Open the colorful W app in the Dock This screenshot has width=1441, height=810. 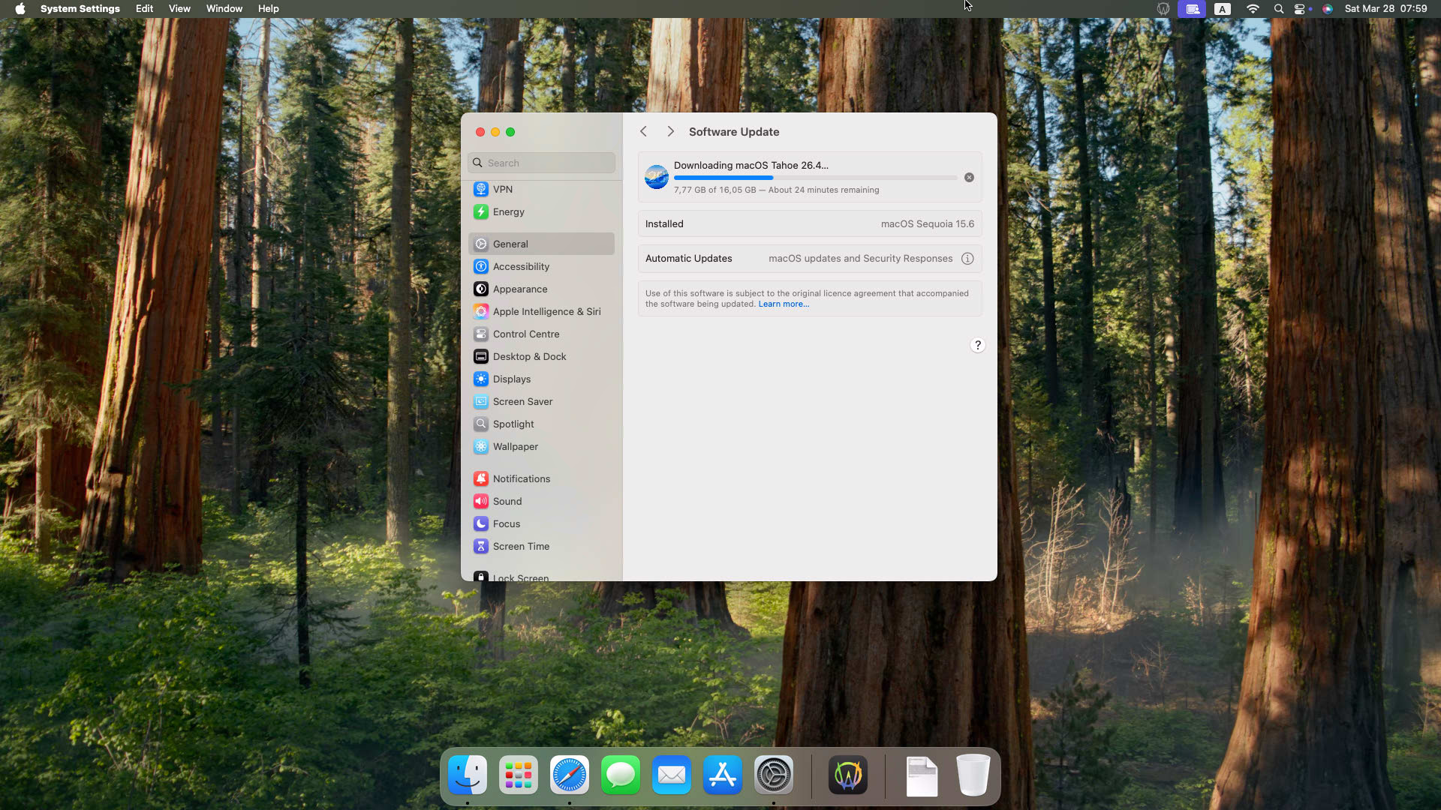pyautogui.click(x=848, y=775)
